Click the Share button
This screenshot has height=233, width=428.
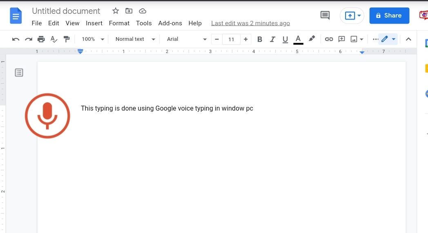point(389,16)
